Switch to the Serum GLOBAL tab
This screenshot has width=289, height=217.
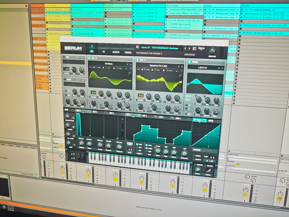point(128,50)
